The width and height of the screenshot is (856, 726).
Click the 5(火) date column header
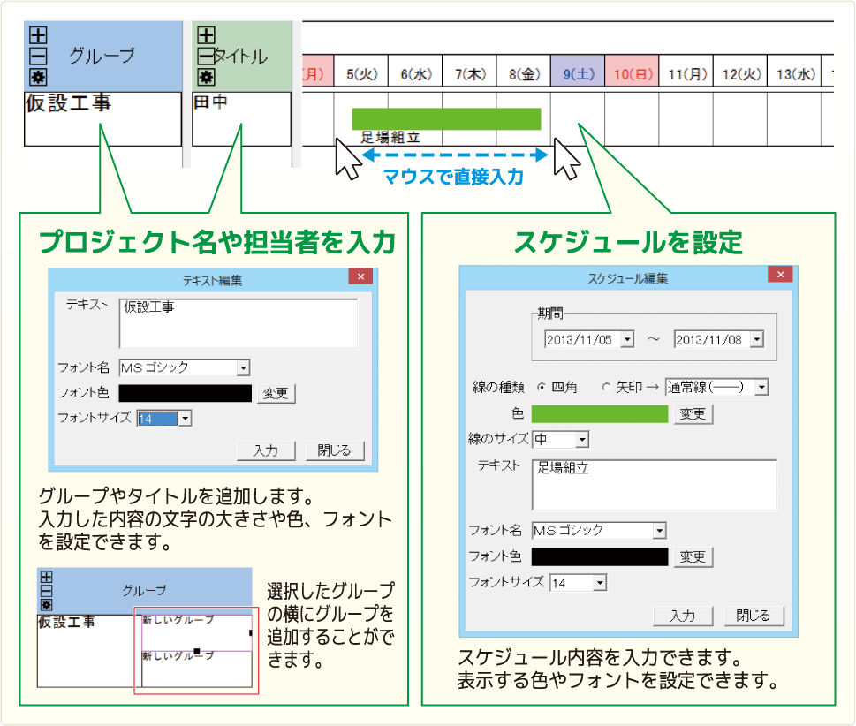click(360, 71)
